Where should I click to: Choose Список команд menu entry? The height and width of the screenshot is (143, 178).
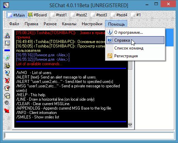click(x=135, y=48)
